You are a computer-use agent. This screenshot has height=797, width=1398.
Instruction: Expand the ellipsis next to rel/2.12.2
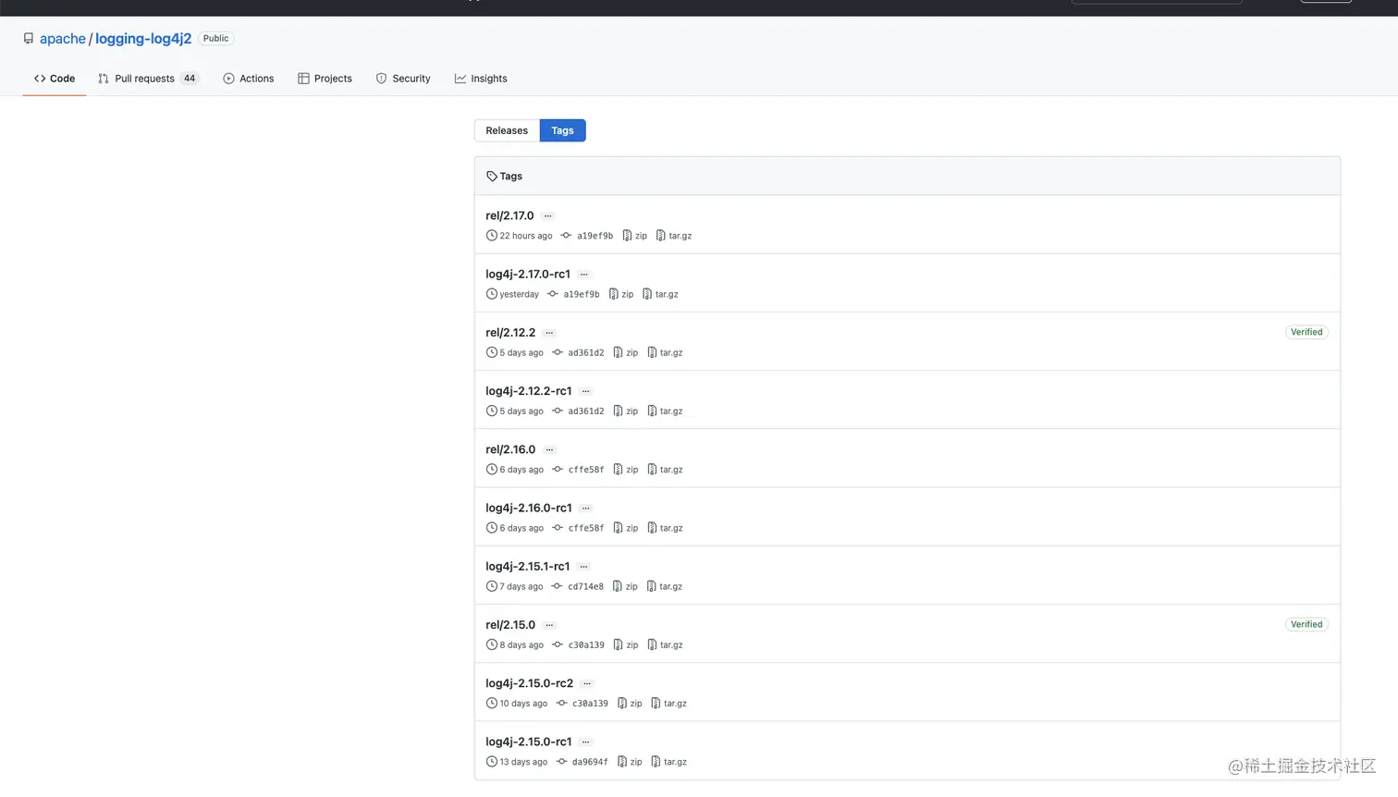[549, 333]
